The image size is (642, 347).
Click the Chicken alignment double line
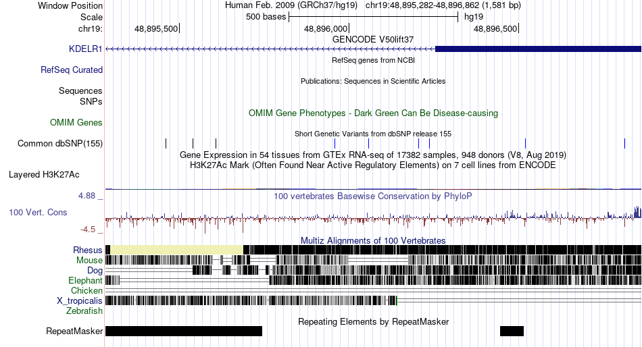(373, 290)
